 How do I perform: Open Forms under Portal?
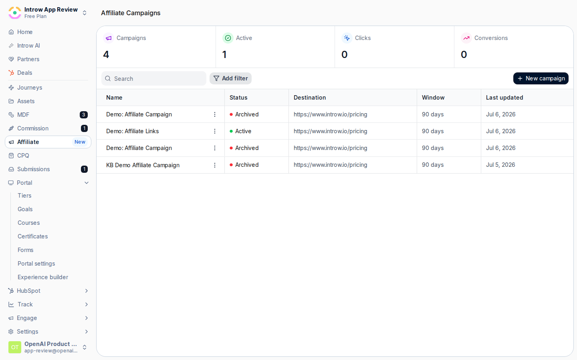(26, 250)
